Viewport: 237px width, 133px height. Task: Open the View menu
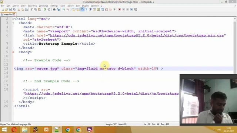point(23,6)
